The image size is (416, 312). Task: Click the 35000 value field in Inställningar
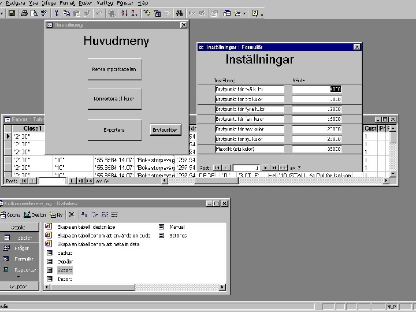click(x=317, y=149)
